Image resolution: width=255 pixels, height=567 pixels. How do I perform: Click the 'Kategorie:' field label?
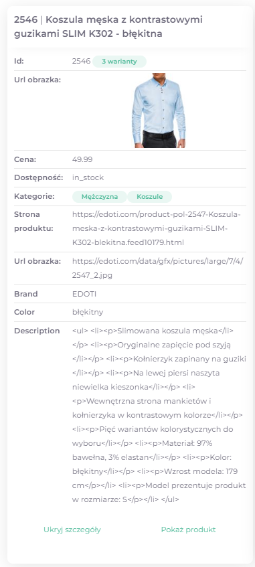[34, 196]
